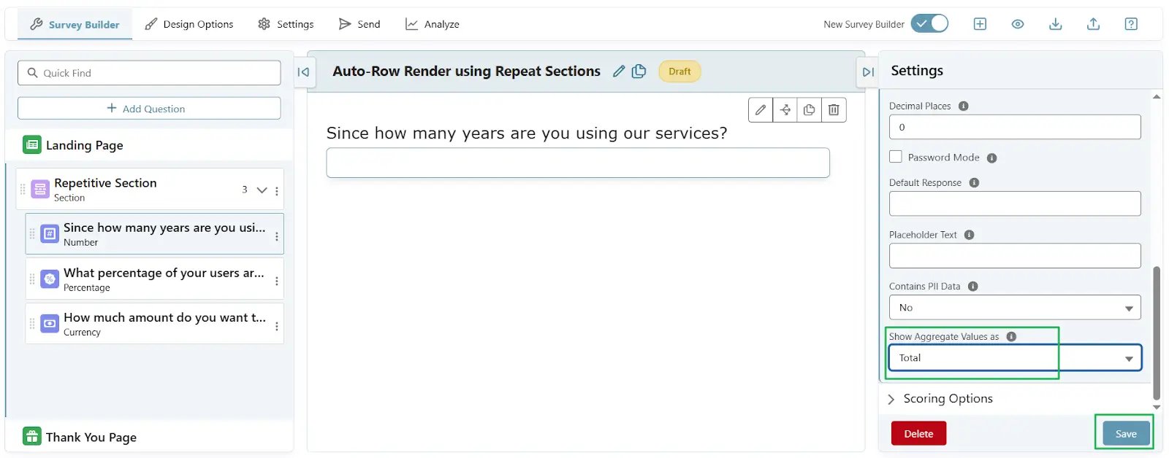Screen dimensions: 1169x458
Task: Edit question using pencil toolbar icon
Action: tap(761, 109)
